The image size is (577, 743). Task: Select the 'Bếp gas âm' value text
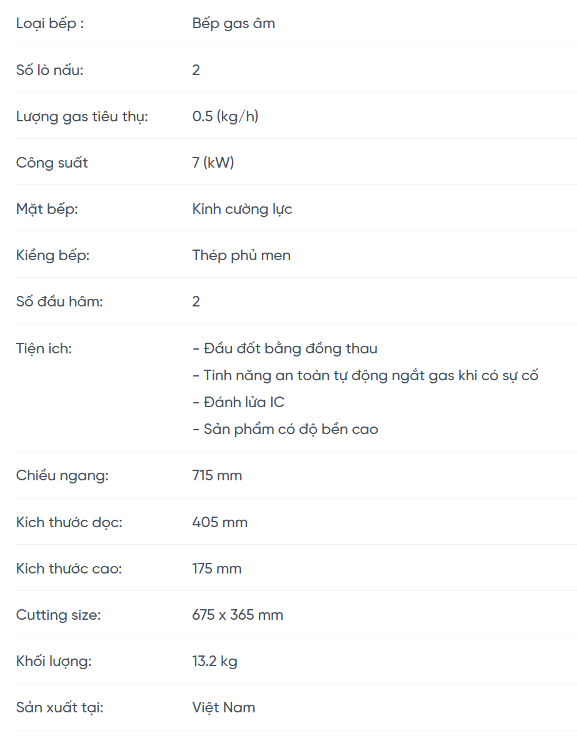click(233, 24)
